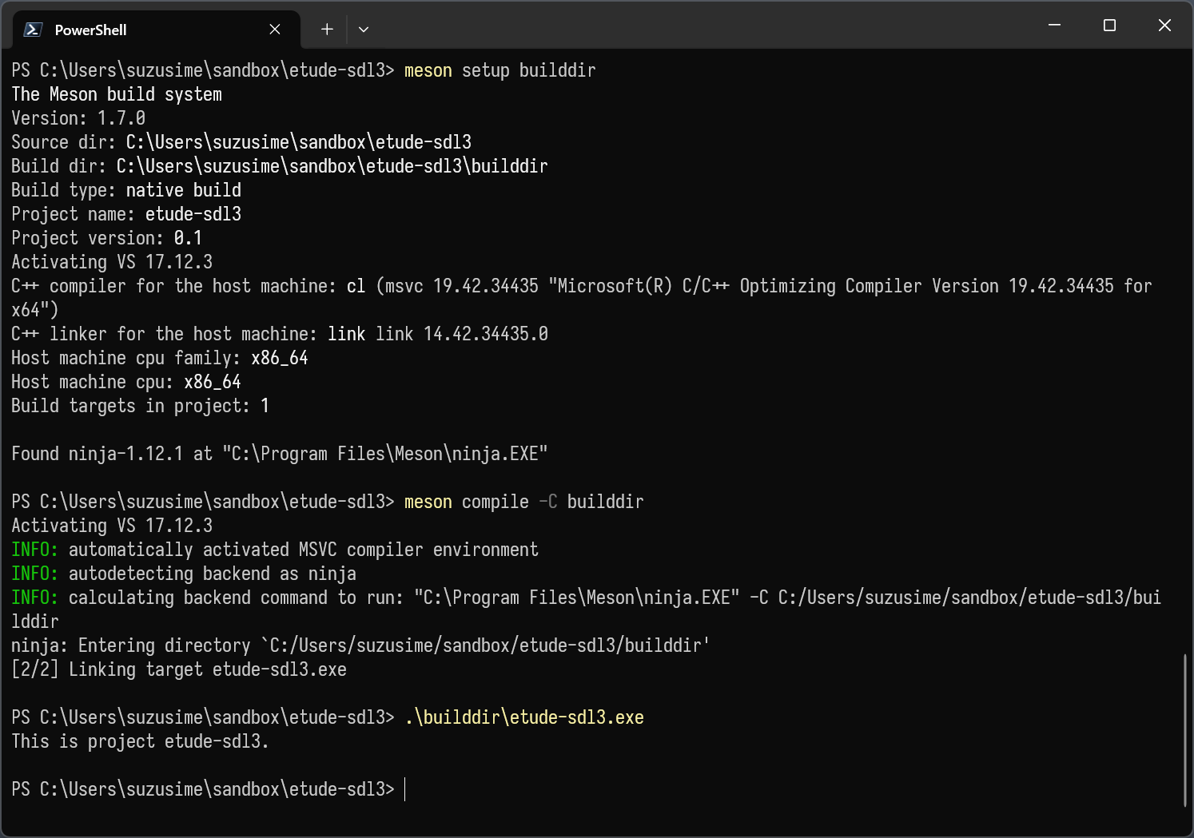The height and width of the screenshot is (838, 1194).
Task: Click the PowerShell icon in the tab
Action: [33, 30]
